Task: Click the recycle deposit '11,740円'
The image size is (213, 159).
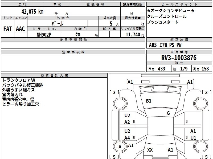Action: point(135,35)
